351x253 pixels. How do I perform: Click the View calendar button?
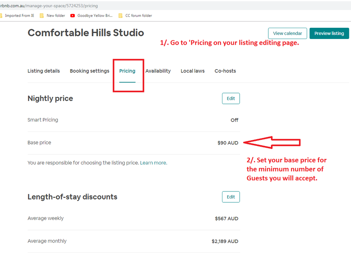(287, 33)
